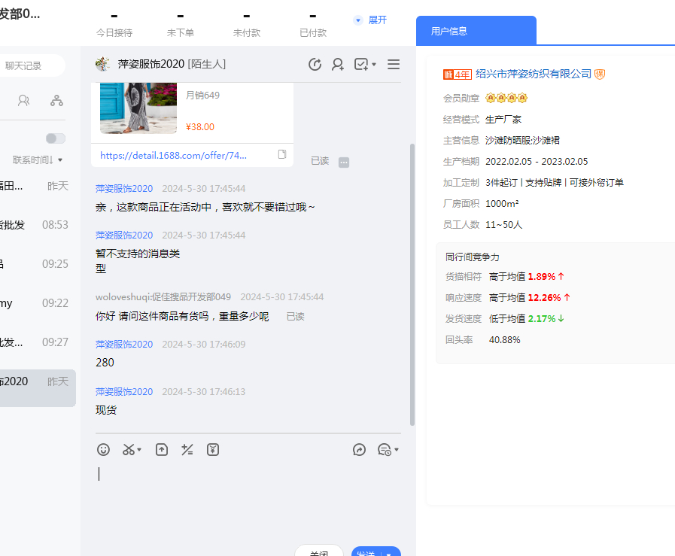Open the 联系时间 sort dropdown

coord(38,160)
